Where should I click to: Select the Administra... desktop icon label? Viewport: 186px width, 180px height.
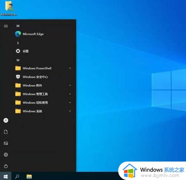click(9, 14)
